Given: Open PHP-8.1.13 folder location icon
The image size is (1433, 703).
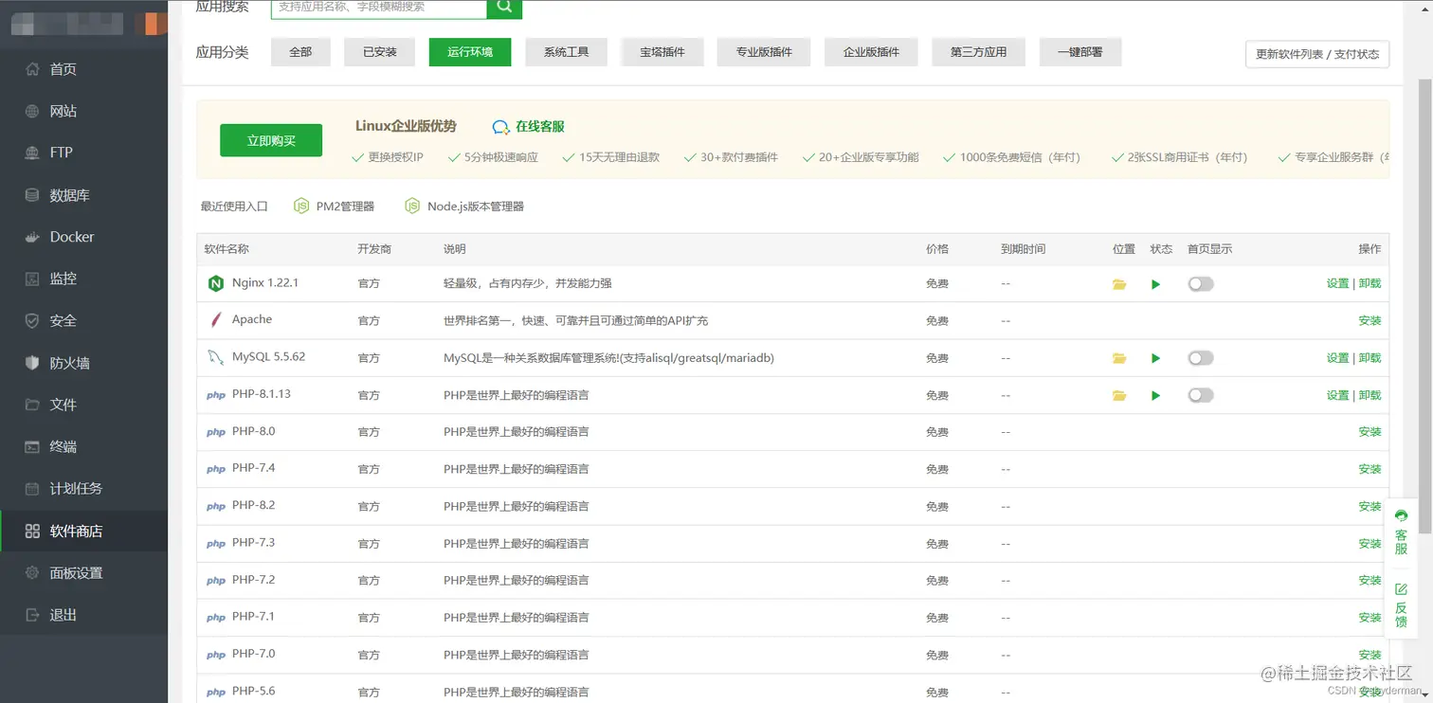Looking at the screenshot, I should click(1119, 395).
